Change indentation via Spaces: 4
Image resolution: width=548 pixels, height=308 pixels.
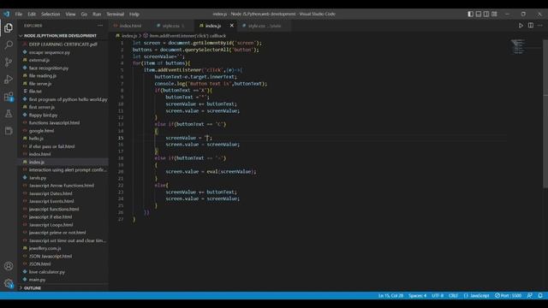pos(417,295)
